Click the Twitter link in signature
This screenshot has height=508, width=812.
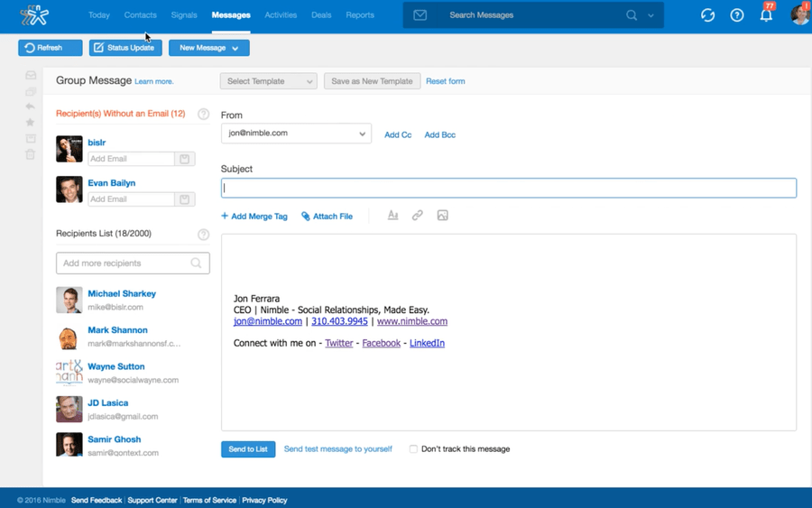pyautogui.click(x=338, y=343)
